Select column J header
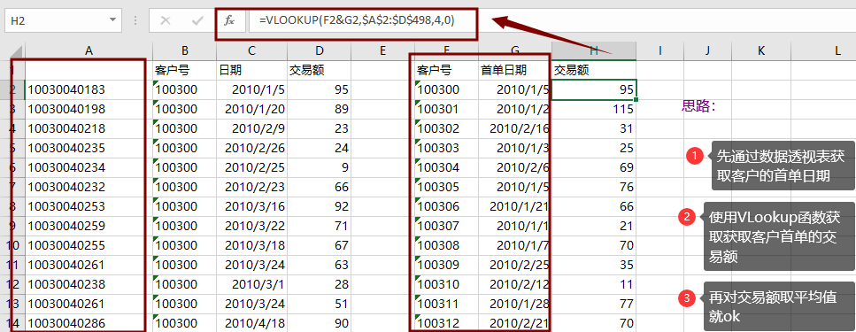Viewport: 856px width, 332px height. [x=707, y=50]
